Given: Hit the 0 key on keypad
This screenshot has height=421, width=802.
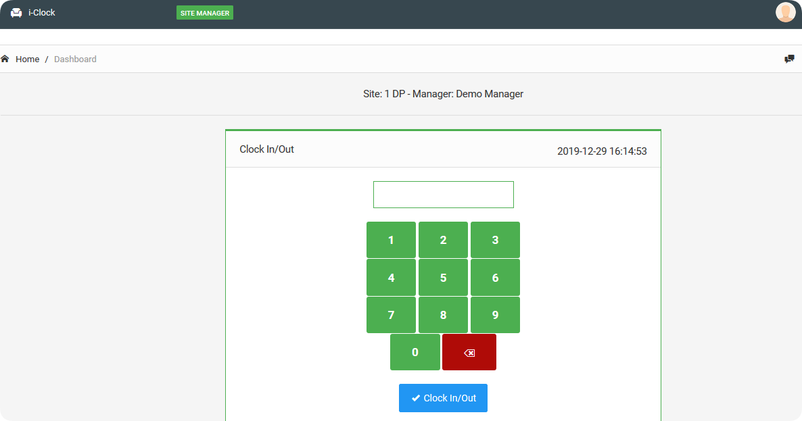Looking at the screenshot, I should [415, 352].
